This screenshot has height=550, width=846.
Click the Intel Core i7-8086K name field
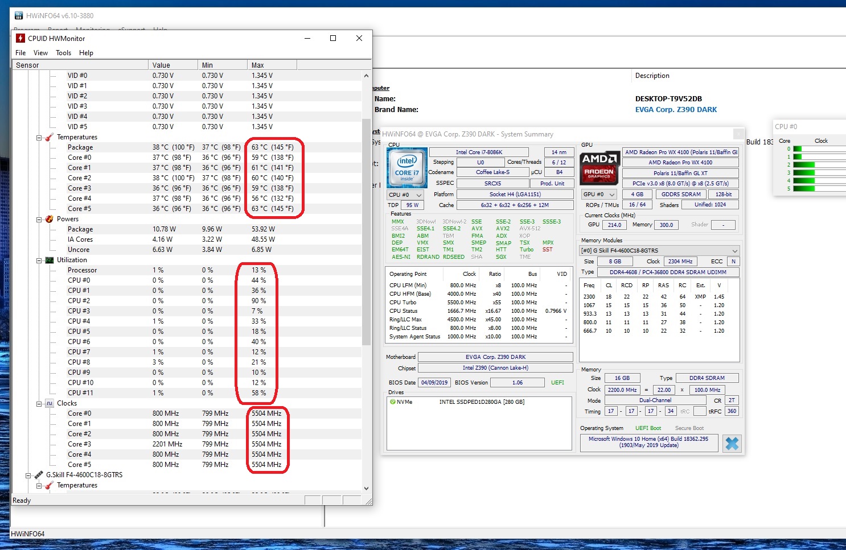(x=479, y=152)
